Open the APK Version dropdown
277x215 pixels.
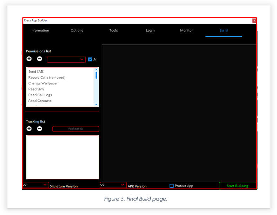click(113, 185)
